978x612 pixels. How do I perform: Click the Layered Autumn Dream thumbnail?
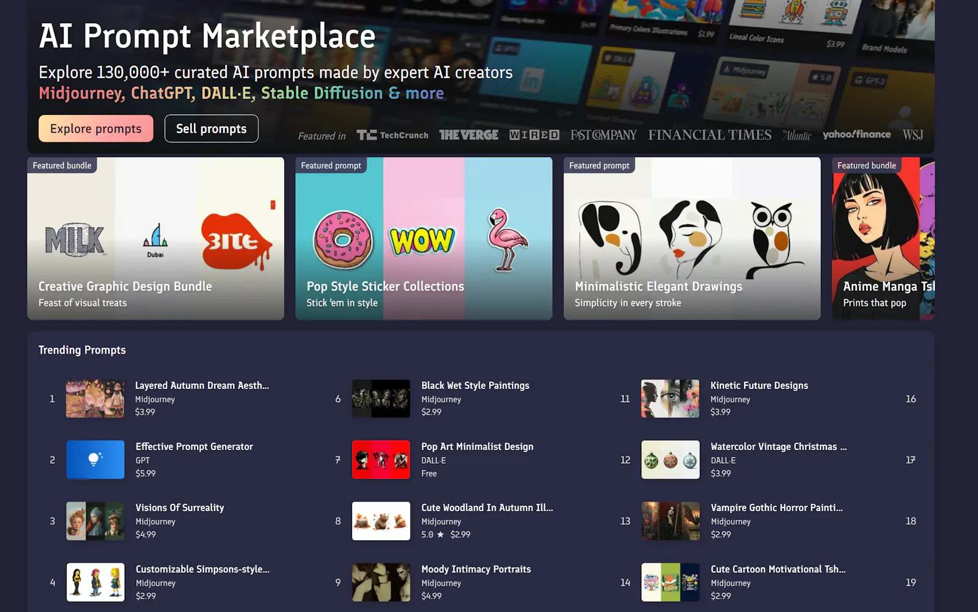pyautogui.click(x=95, y=399)
